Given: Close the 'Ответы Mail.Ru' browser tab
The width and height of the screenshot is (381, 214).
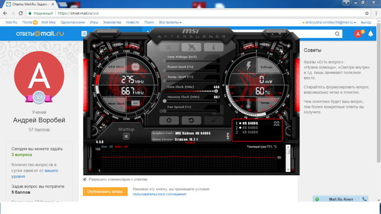Looking at the screenshot, I should (53, 4).
